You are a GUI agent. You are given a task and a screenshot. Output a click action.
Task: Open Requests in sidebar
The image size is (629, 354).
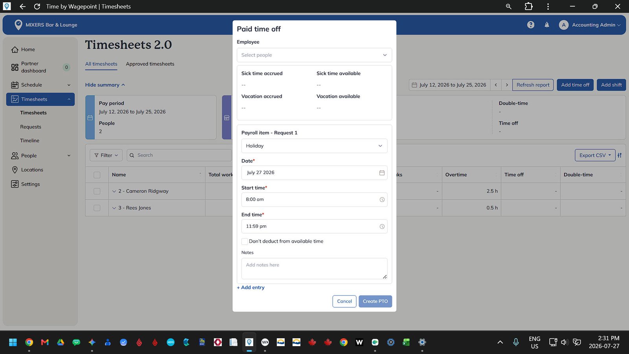(x=31, y=127)
